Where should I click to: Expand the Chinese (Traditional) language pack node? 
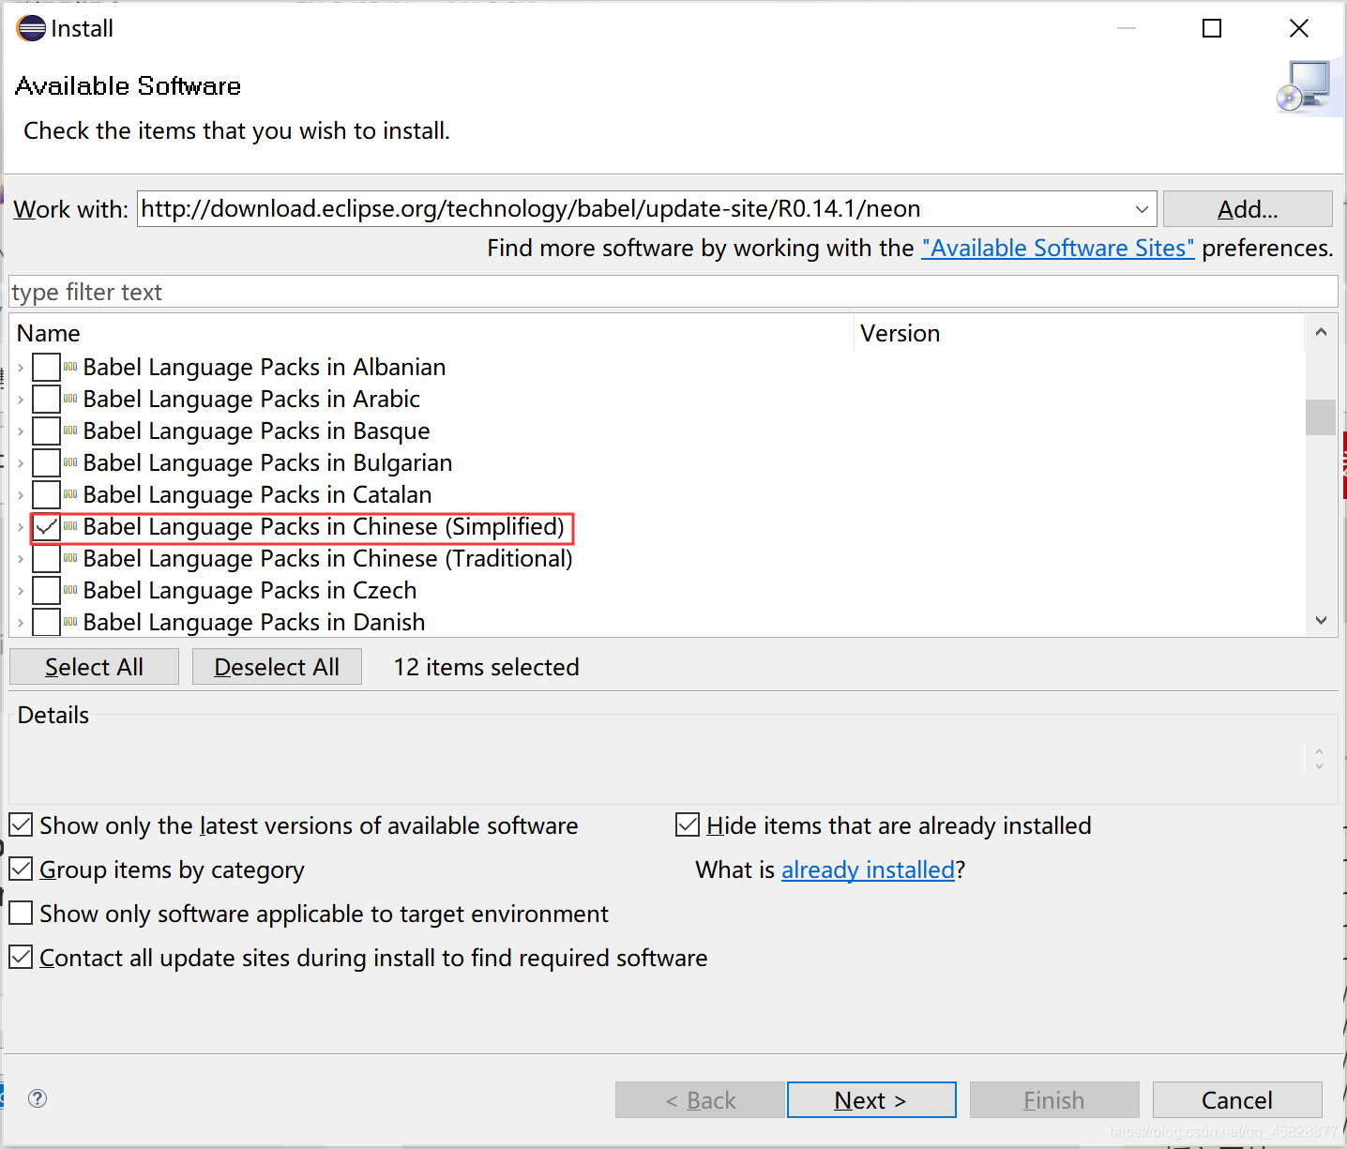pos(21,559)
